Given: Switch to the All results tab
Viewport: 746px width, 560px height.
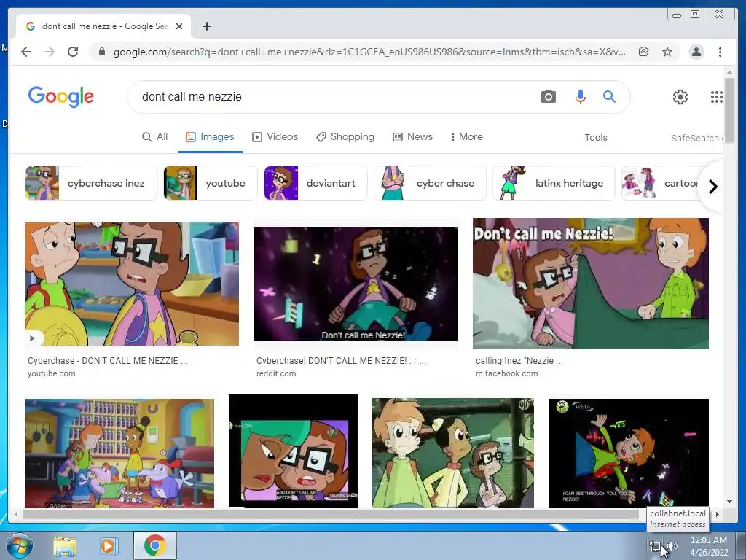Looking at the screenshot, I should coord(155,137).
